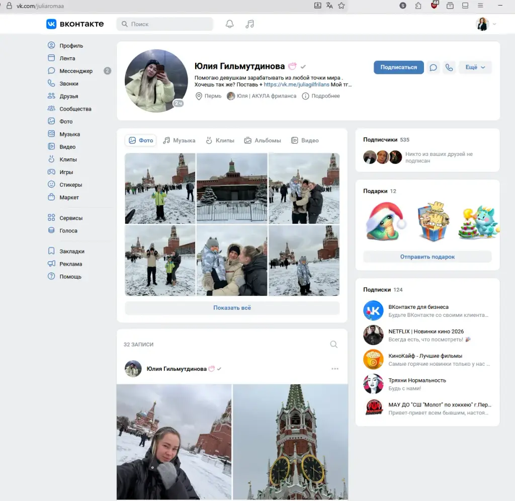Open the music note icon in header
Screen dimensions: 515x501
[x=249, y=24]
